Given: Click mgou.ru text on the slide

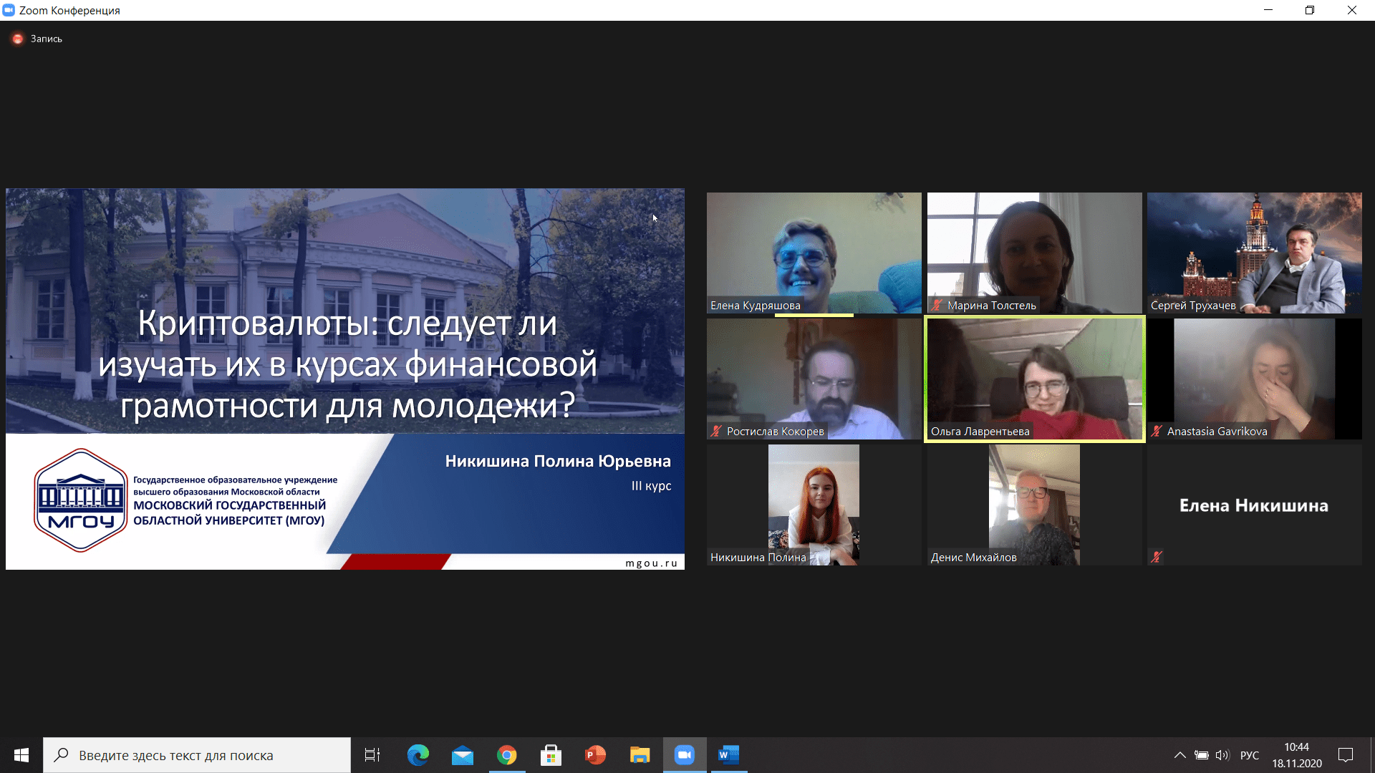Looking at the screenshot, I should pyautogui.click(x=652, y=563).
